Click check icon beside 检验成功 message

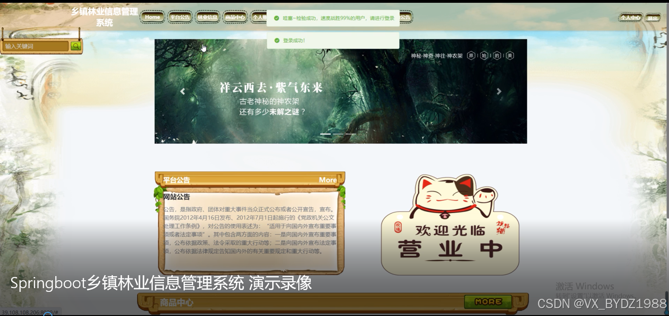(x=276, y=18)
